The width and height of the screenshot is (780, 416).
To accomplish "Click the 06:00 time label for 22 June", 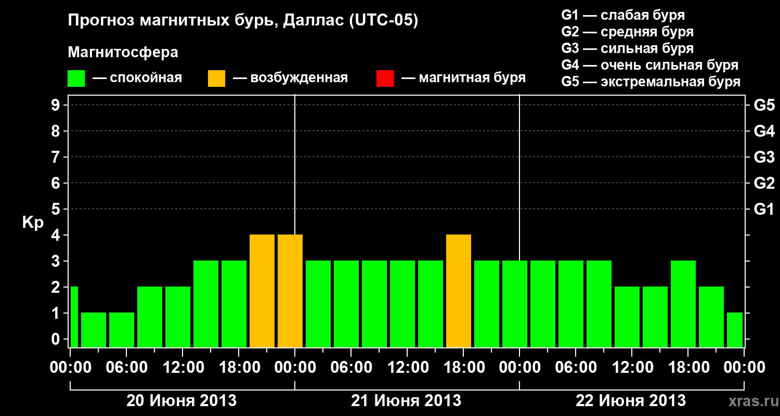I will click(x=576, y=367).
